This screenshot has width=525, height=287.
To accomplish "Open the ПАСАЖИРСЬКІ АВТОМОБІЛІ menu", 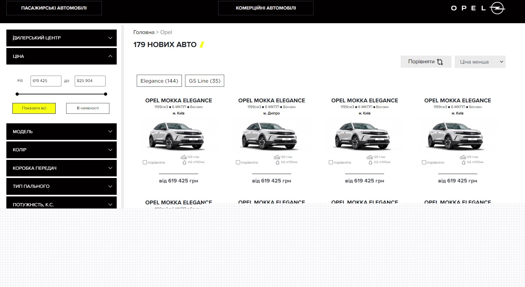I will tap(54, 8).
